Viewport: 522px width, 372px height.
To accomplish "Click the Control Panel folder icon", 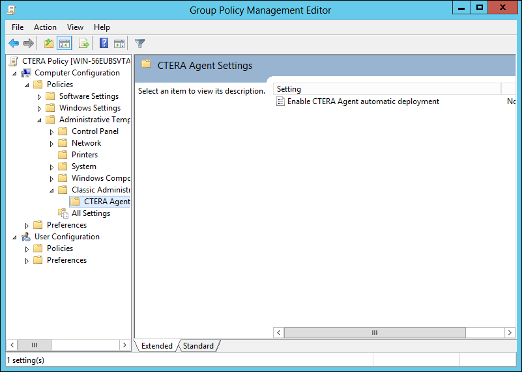I will pyautogui.click(x=63, y=131).
